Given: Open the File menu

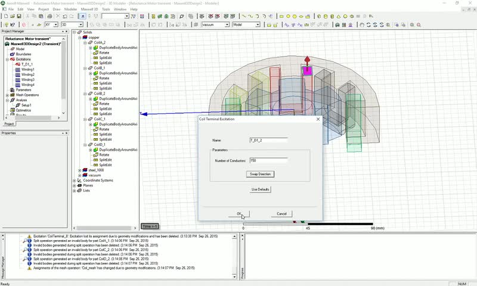Looking at the screenshot, I should point(11,10).
